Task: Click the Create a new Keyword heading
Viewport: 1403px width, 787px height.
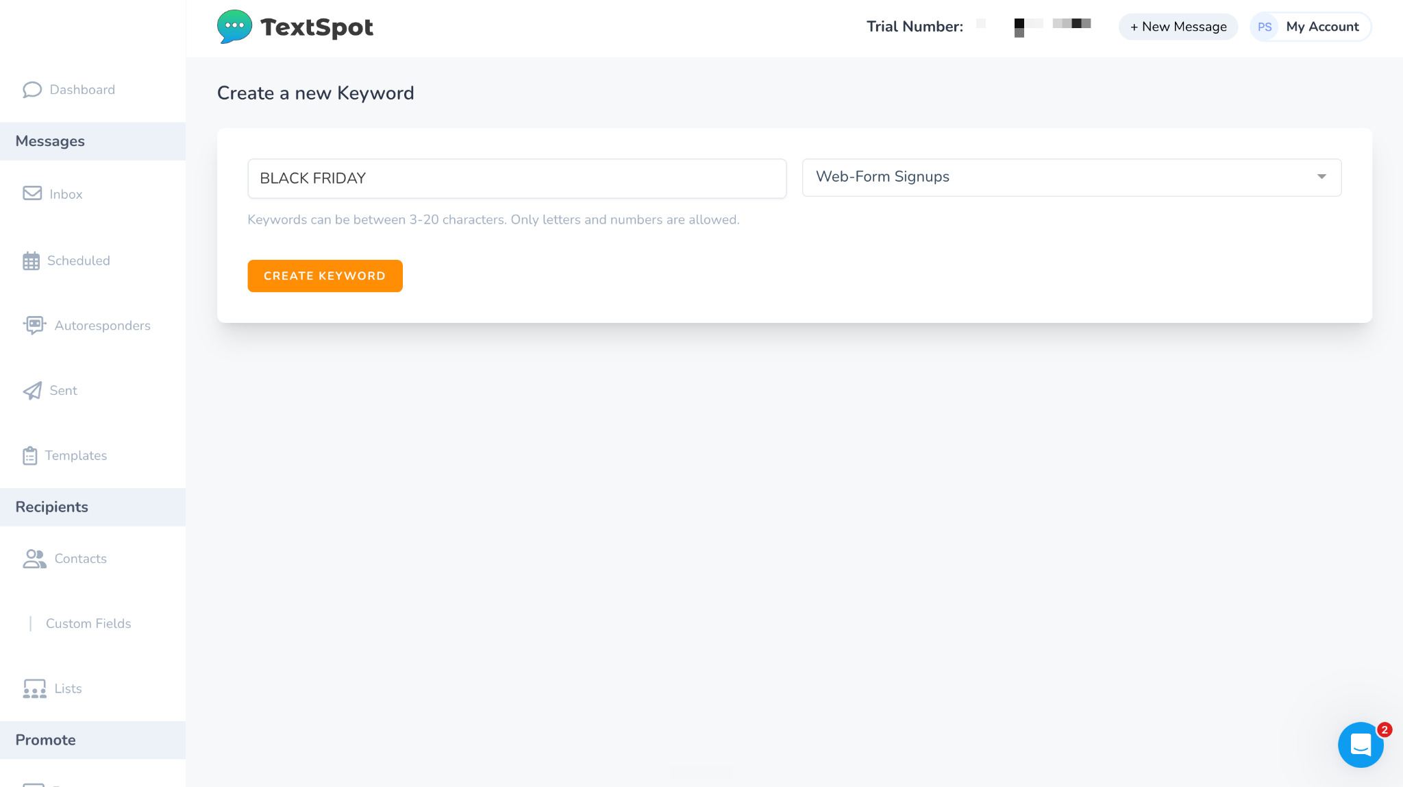Action: [316, 93]
